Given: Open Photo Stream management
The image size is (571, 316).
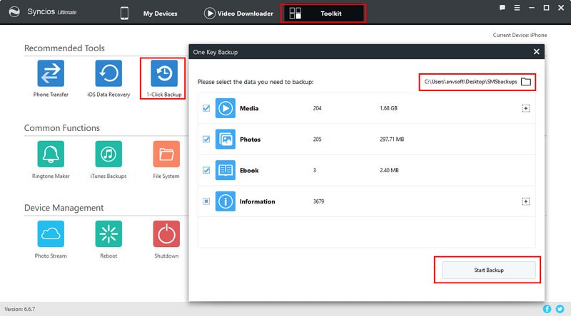Looking at the screenshot, I should tap(51, 233).
